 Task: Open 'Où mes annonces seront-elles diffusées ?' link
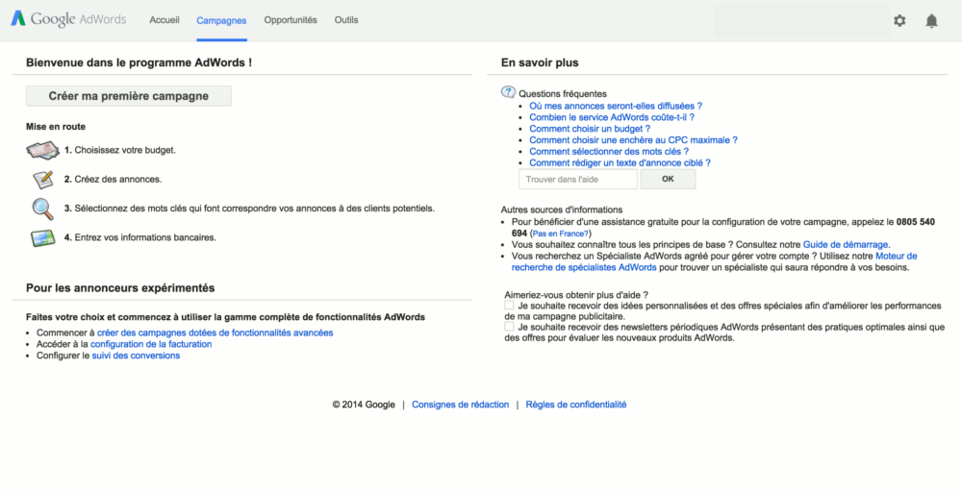point(616,106)
